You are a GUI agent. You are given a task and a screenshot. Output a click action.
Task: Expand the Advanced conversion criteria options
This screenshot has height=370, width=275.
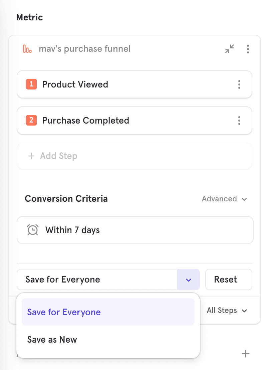tap(224, 199)
